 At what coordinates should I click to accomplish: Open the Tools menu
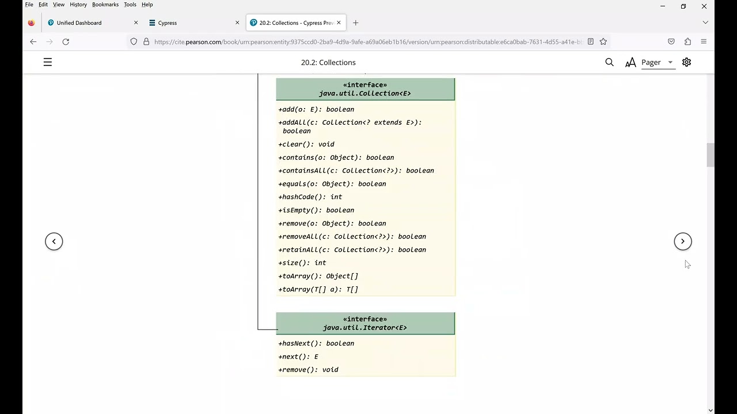tap(130, 5)
